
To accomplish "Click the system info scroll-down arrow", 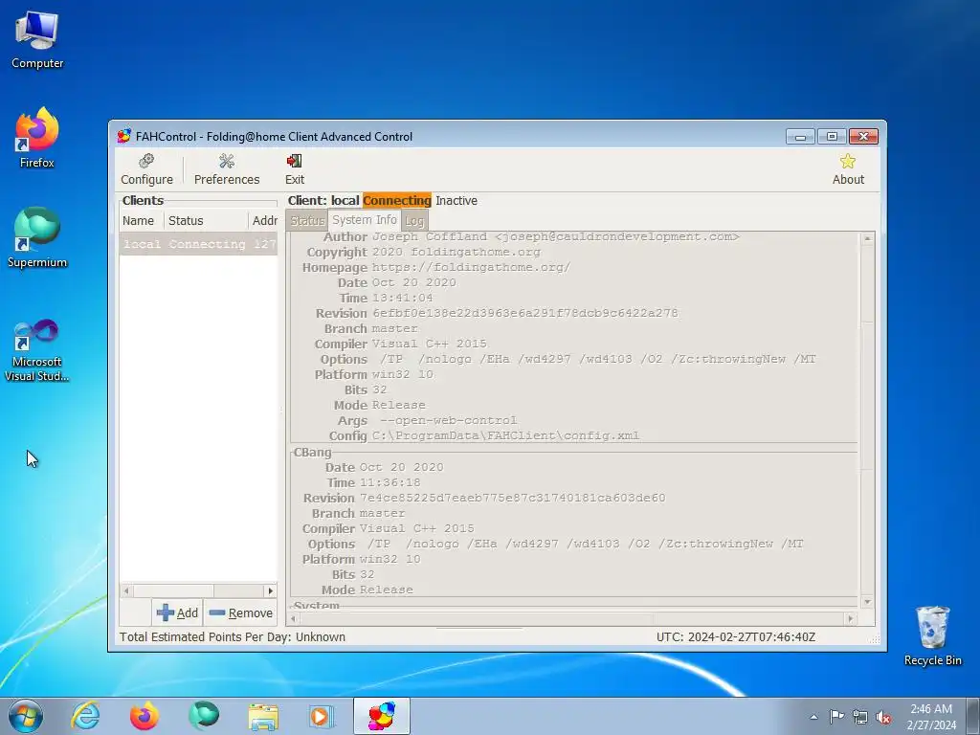I will 867,601.
